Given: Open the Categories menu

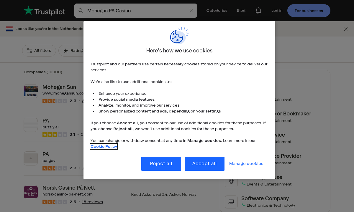Looking at the screenshot, I should tap(217, 10).
